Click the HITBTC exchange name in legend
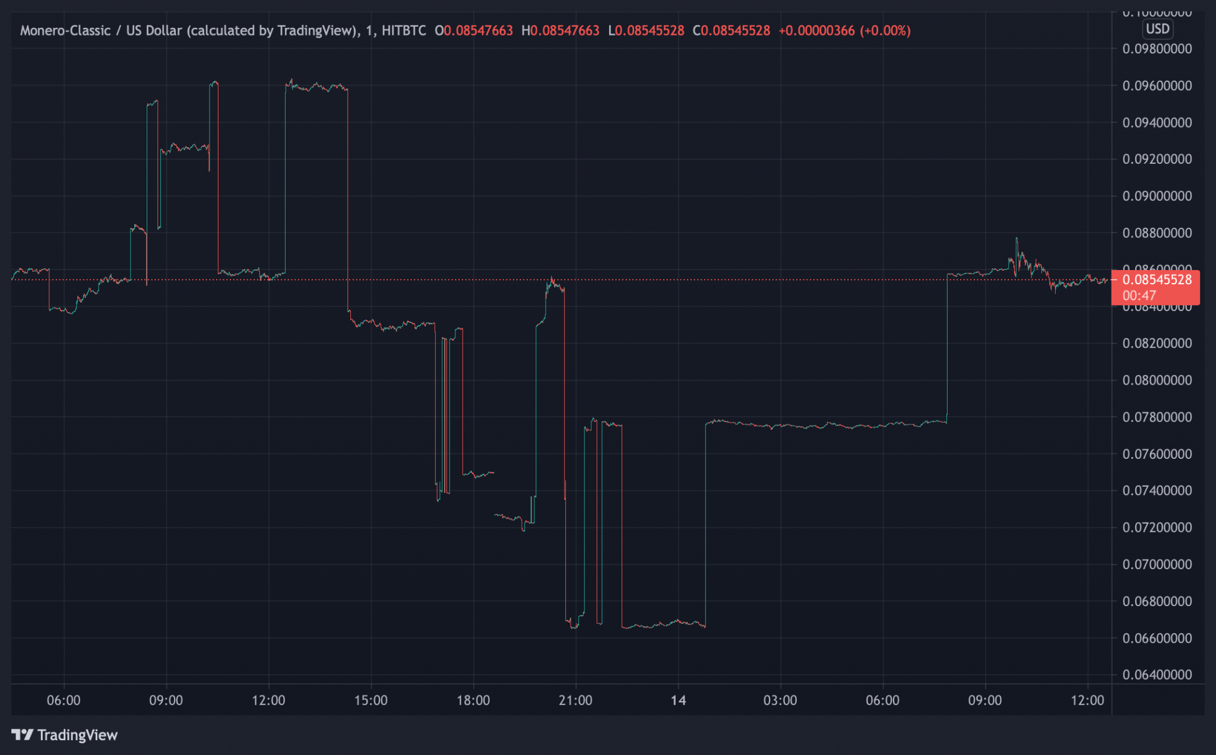Screen dimensions: 1216x755 click(x=404, y=30)
